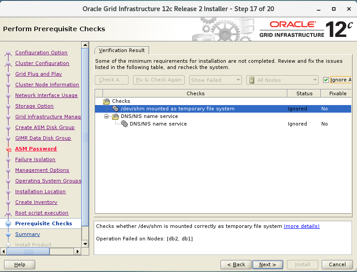Click sidebar vertical scrollbar down arrow
Image resolution: width=357 pixels, height=272 pixels.
point(85,244)
